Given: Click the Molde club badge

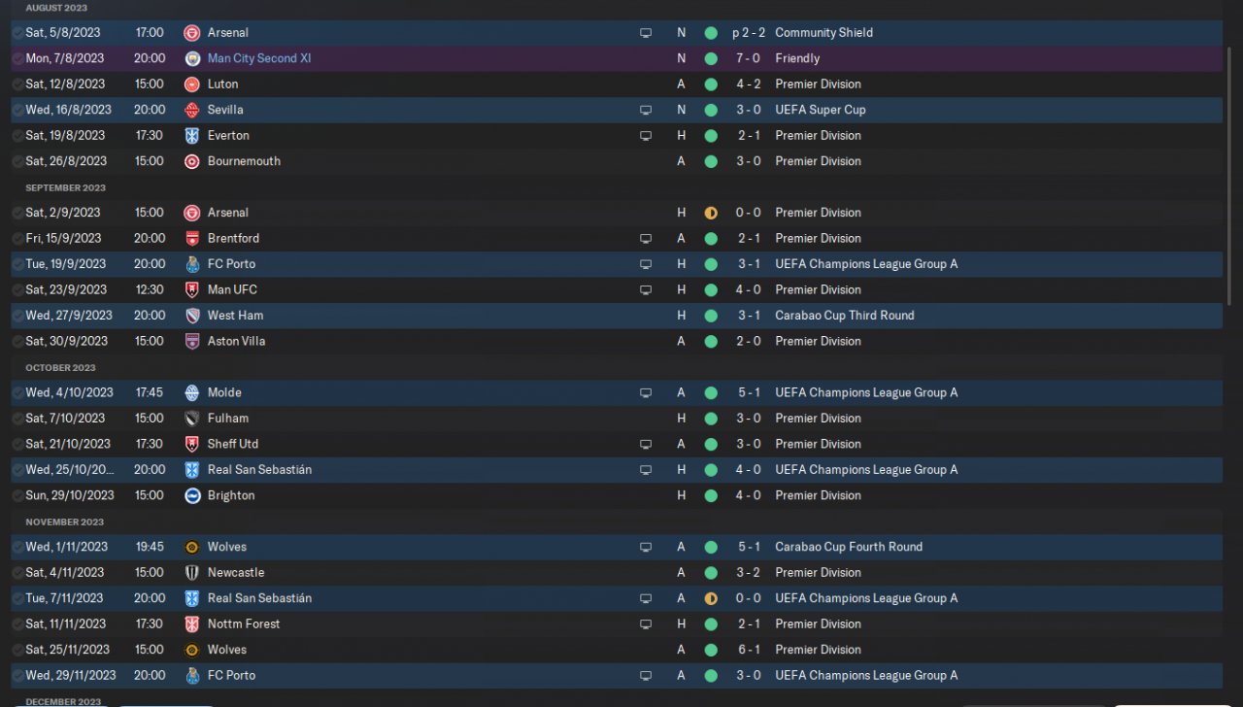Looking at the screenshot, I should [192, 393].
